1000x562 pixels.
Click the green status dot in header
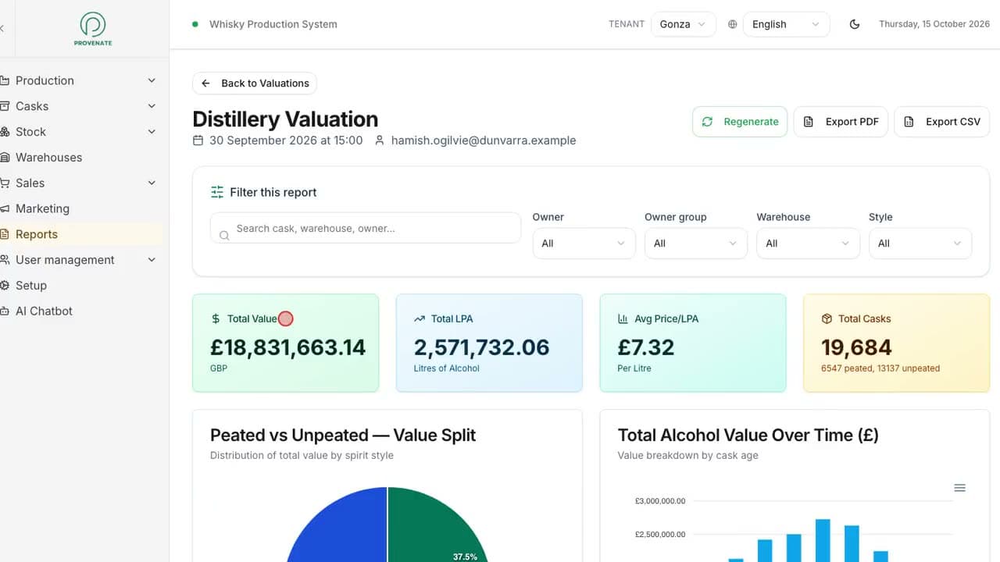[x=195, y=24]
